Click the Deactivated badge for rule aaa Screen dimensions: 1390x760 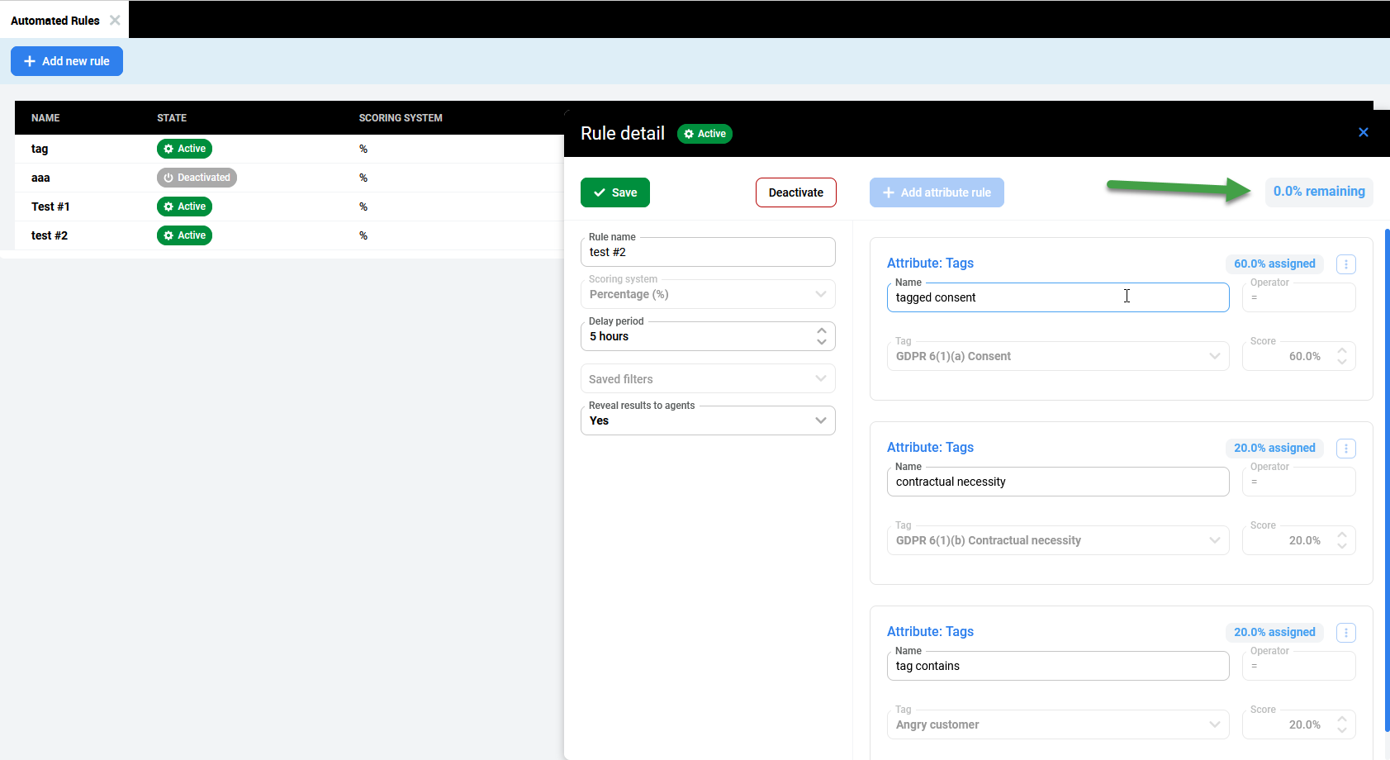pyautogui.click(x=197, y=178)
